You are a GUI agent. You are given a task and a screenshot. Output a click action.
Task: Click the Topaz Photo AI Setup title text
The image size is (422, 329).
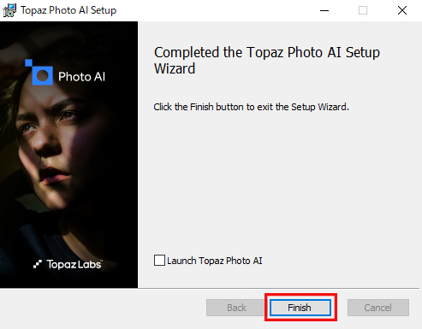pyautogui.click(x=68, y=10)
